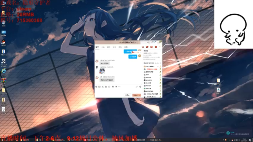The image size is (253, 142).
Task: Click the round icon beside the member count
Action: tap(156, 63)
